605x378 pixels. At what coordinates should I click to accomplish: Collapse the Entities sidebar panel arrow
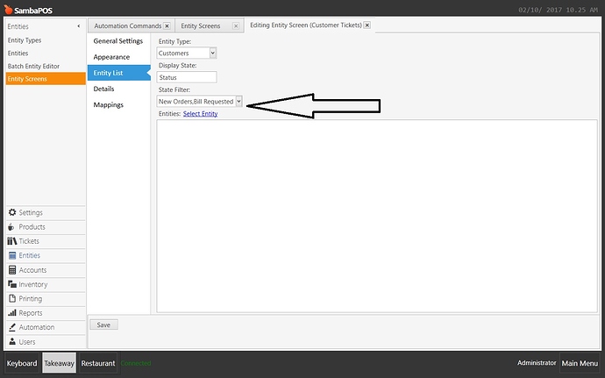coord(79,26)
